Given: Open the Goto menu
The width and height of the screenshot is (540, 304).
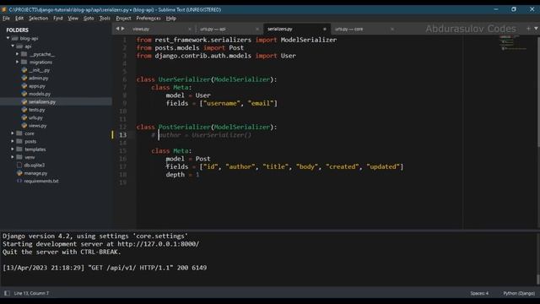Looking at the screenshot, I should point(89,19).
